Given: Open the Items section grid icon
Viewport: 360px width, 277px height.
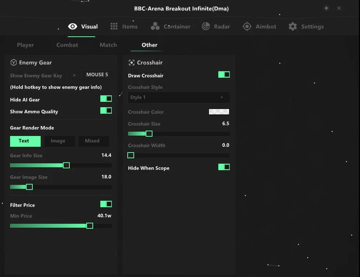Looking at the screenshot, I should (114, 26).
